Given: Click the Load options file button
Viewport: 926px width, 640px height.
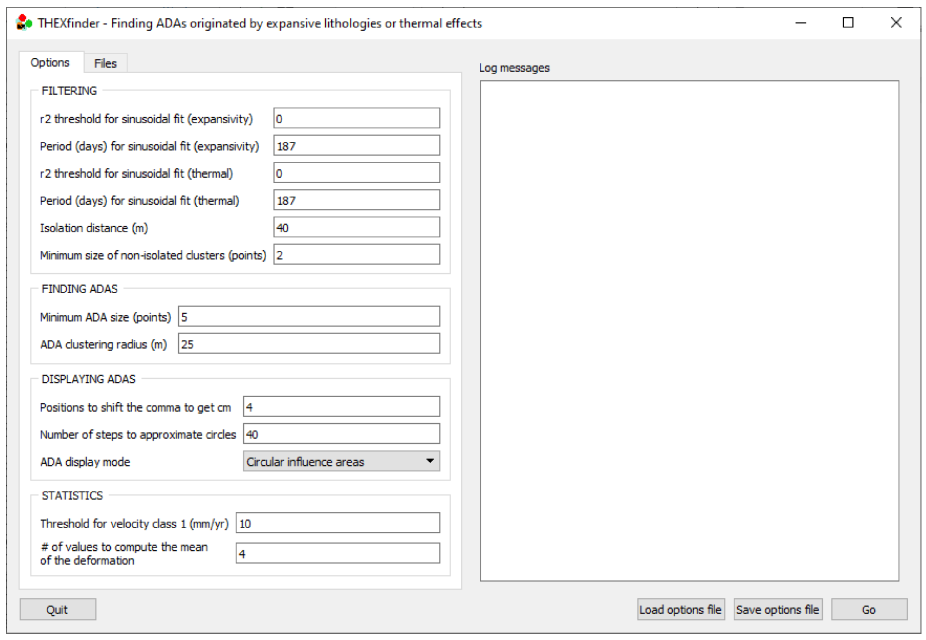Looking at the screenshot, I should (680, 609).
